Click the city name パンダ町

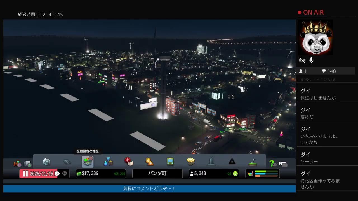pyautogui.click(x=157, y=174)
